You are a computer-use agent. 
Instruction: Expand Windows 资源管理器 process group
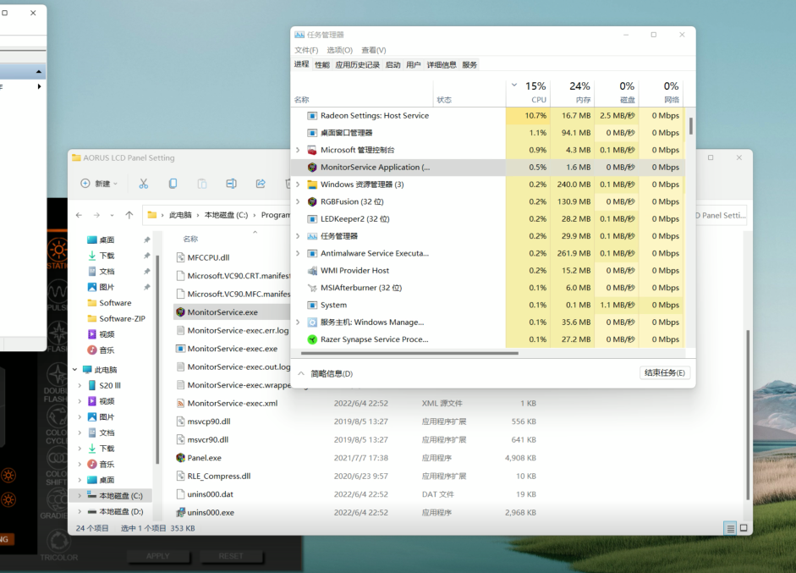298,185
